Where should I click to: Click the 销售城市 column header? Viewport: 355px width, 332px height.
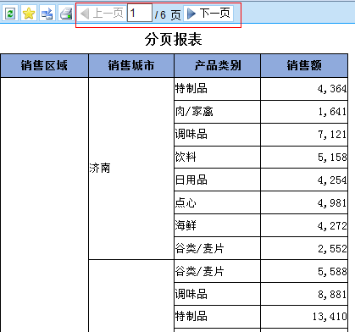pos(131,66)
